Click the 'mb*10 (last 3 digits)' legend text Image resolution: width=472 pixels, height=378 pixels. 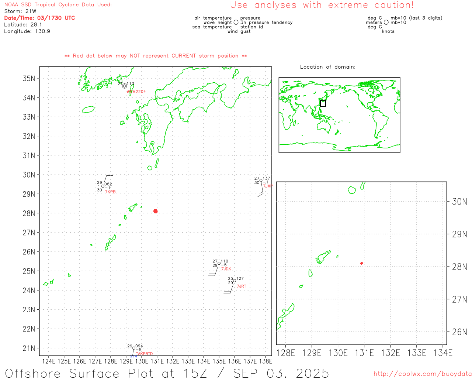pyautogui.click(x=416, y=18)
